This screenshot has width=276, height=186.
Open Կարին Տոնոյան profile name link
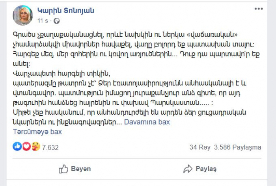pos(65,11)
